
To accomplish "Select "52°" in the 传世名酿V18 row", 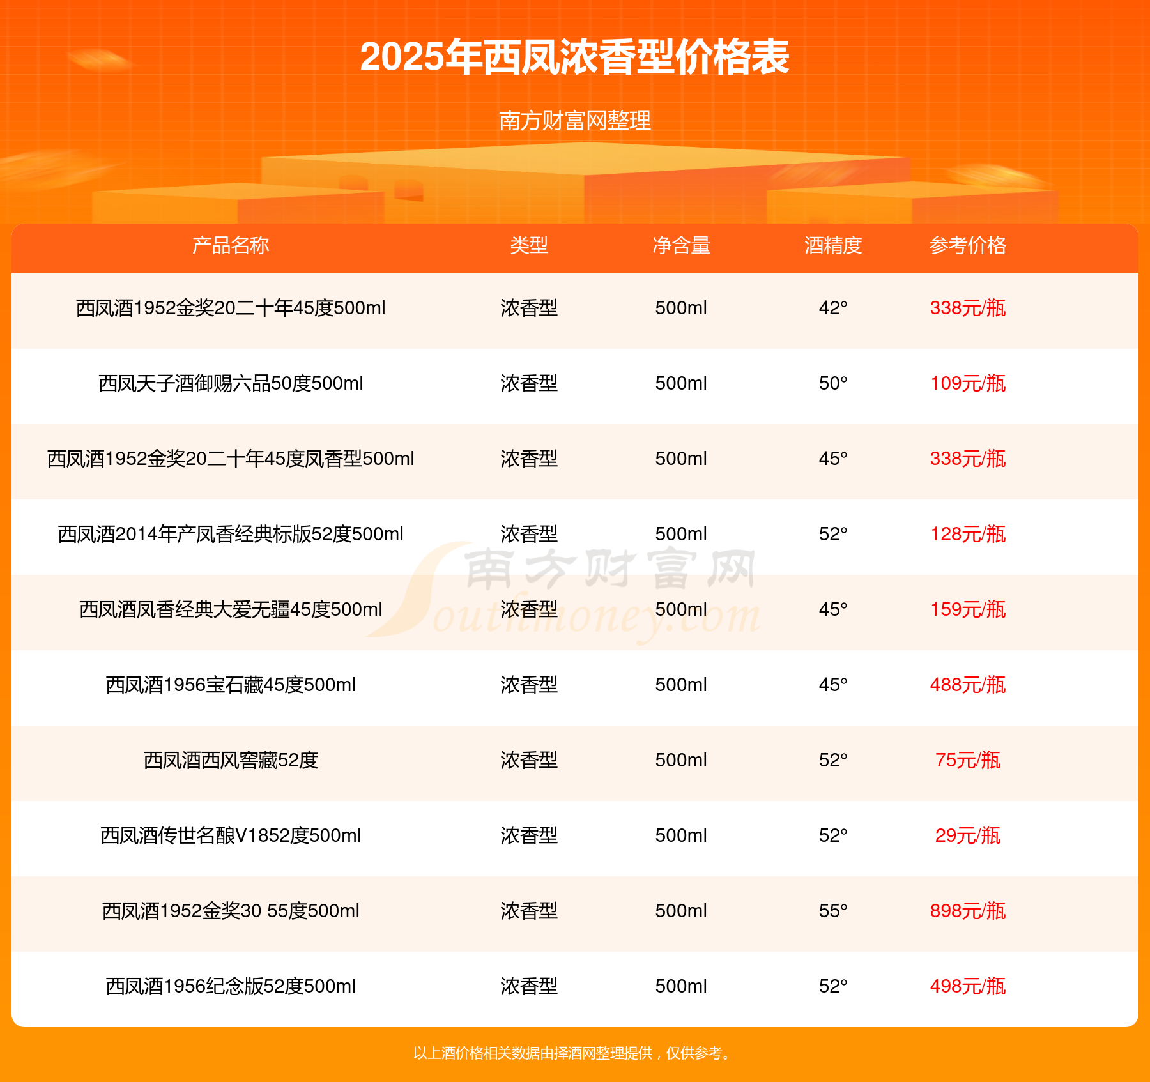I will click(x=833, y=835).
